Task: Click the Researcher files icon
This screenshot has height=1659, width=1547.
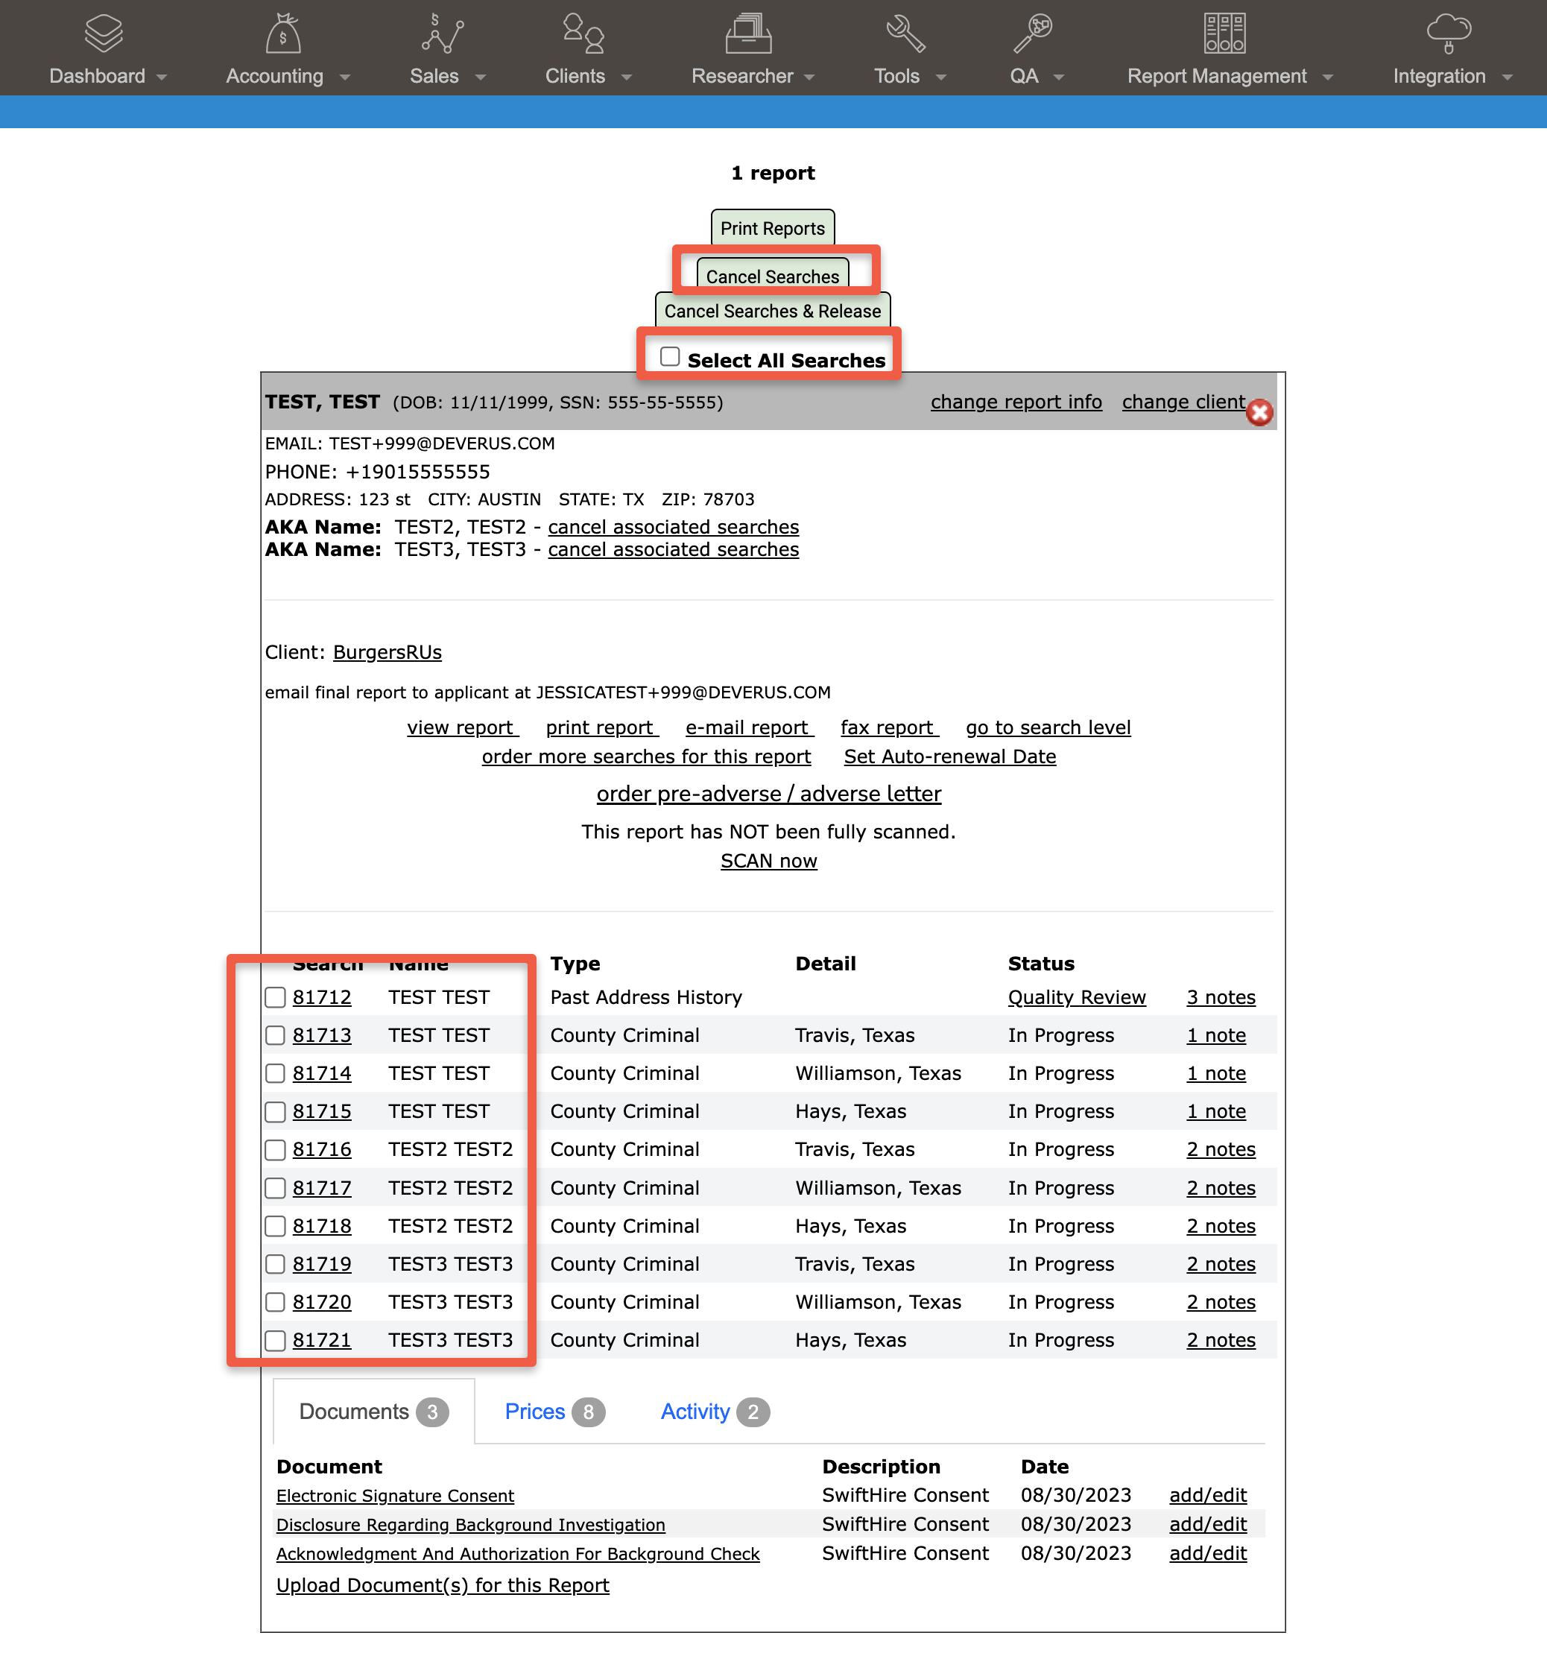Action: click(748, 34)
